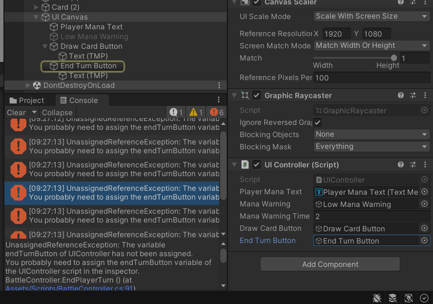This screenshot has width=433, height=304.
Task: Open DontDestroyOnLoad scene options menu
Action: click(x=219, y=85)
